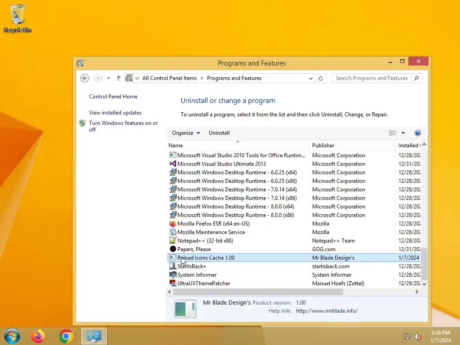Open Control Panel Home link

coord(113,97)
